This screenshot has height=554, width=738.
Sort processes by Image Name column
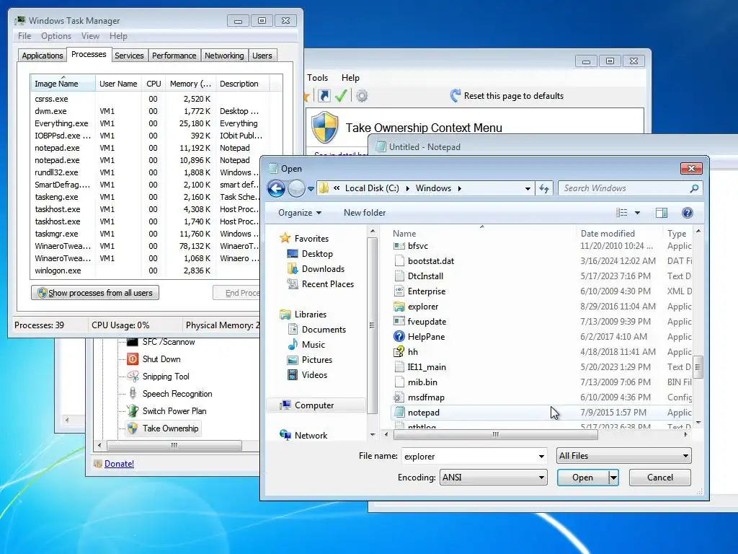click(x=63, y=84)
